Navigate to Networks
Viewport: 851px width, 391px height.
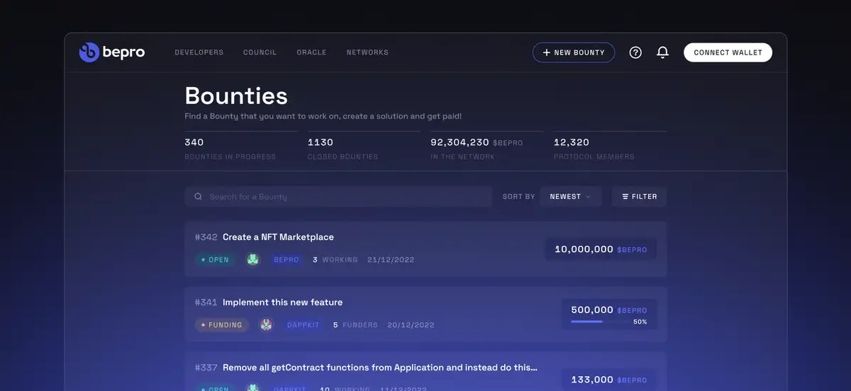367,52
